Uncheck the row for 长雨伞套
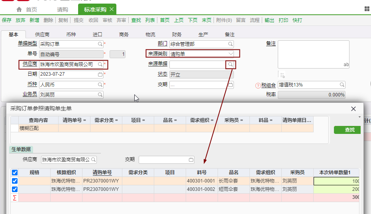Image resolution: width=371 pixels, height=214 pixels. click(x=15, y=181)
